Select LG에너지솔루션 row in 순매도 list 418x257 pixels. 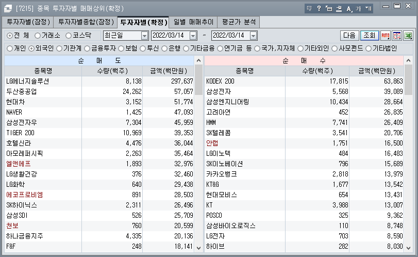tap(99, 82)
